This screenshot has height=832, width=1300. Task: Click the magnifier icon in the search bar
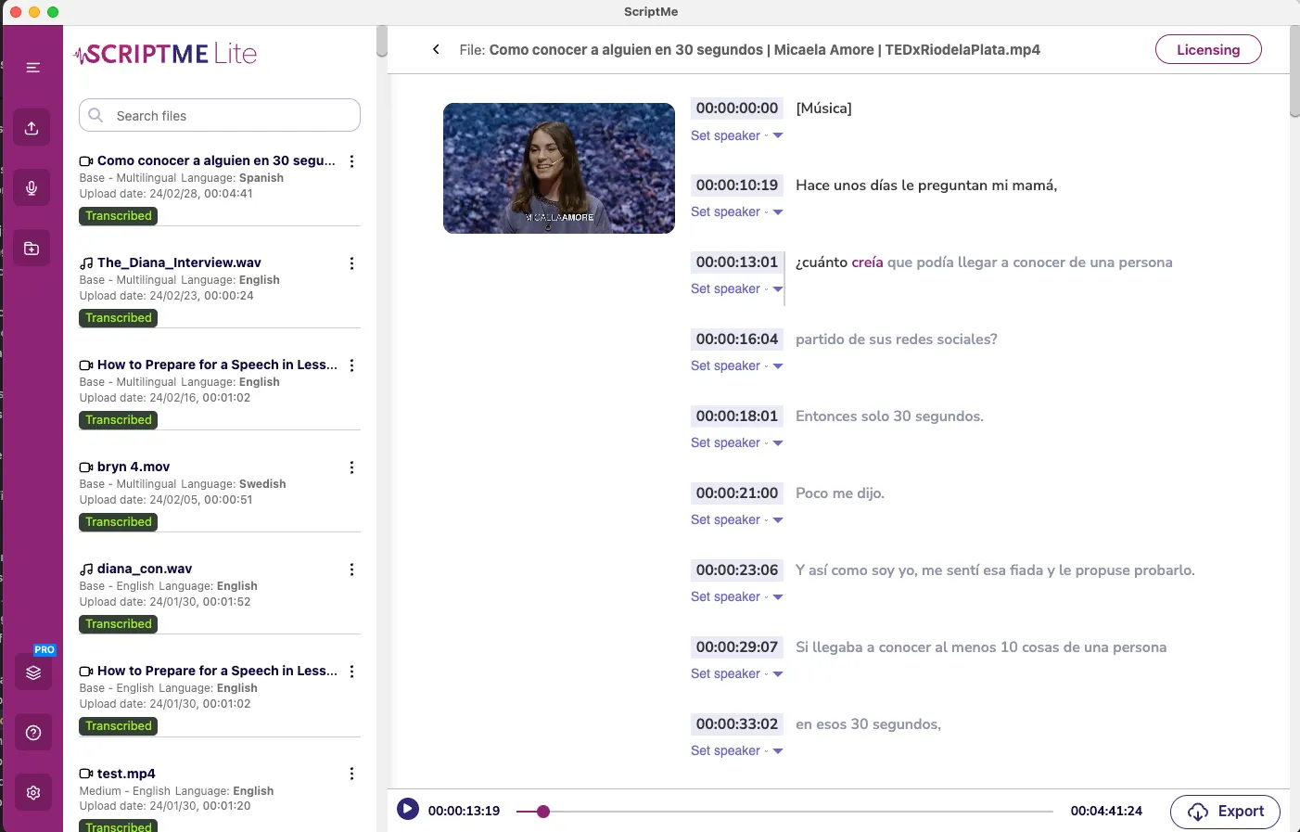(x=96, y=115)
